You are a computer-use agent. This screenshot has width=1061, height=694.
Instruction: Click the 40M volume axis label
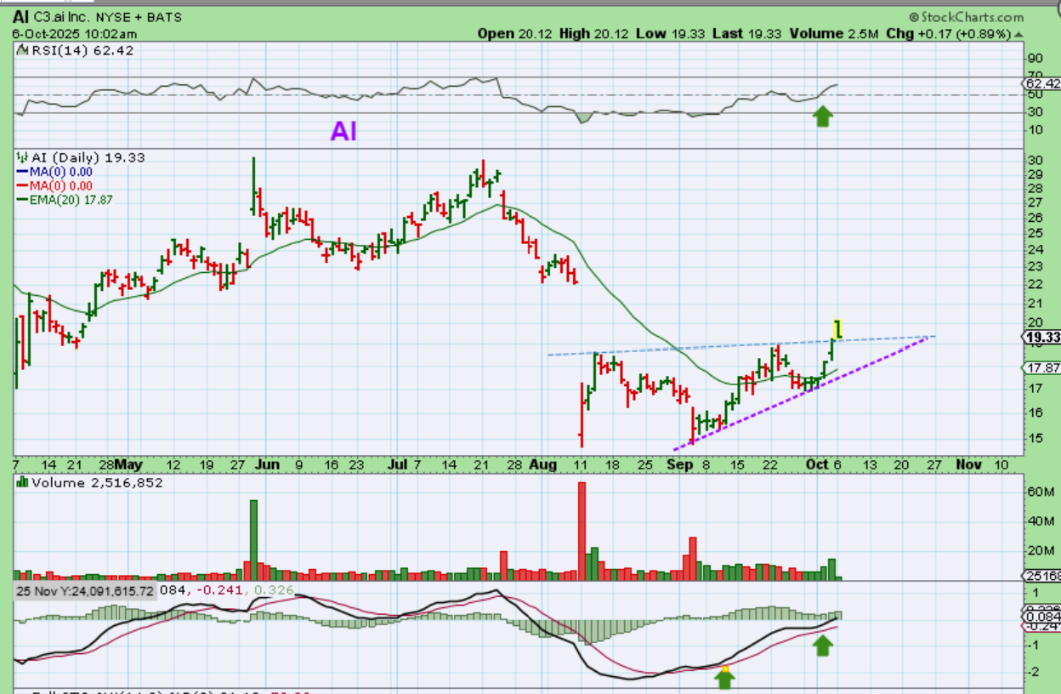click(1041, 520)
